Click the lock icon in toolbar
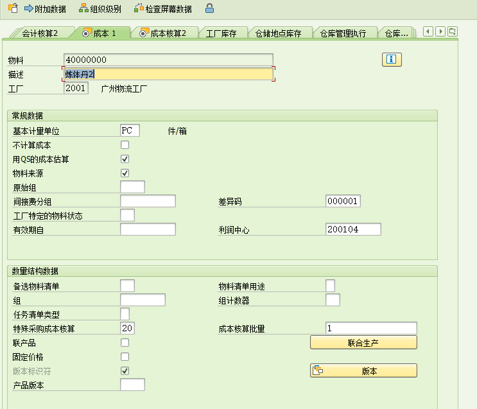This screenshot has height=409, width=477. point(209,9)
